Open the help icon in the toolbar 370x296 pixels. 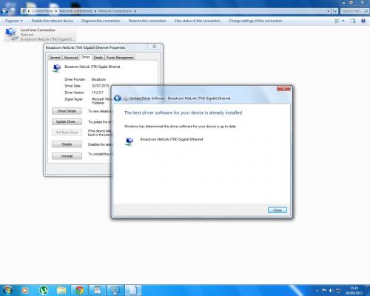(x=363, y=21)
